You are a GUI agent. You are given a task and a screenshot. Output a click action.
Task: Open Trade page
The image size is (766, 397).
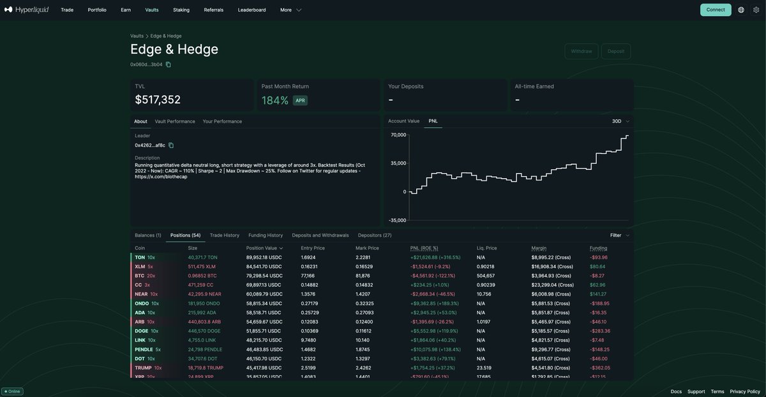coord(67,10)
